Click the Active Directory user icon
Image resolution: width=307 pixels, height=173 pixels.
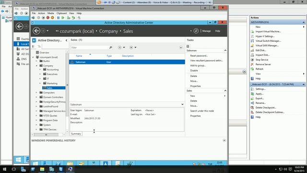coord(34,40)
